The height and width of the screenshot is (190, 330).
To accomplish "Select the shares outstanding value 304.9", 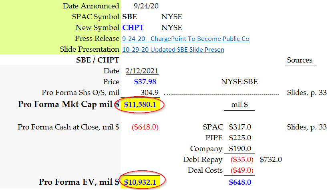I will [151, 93].
